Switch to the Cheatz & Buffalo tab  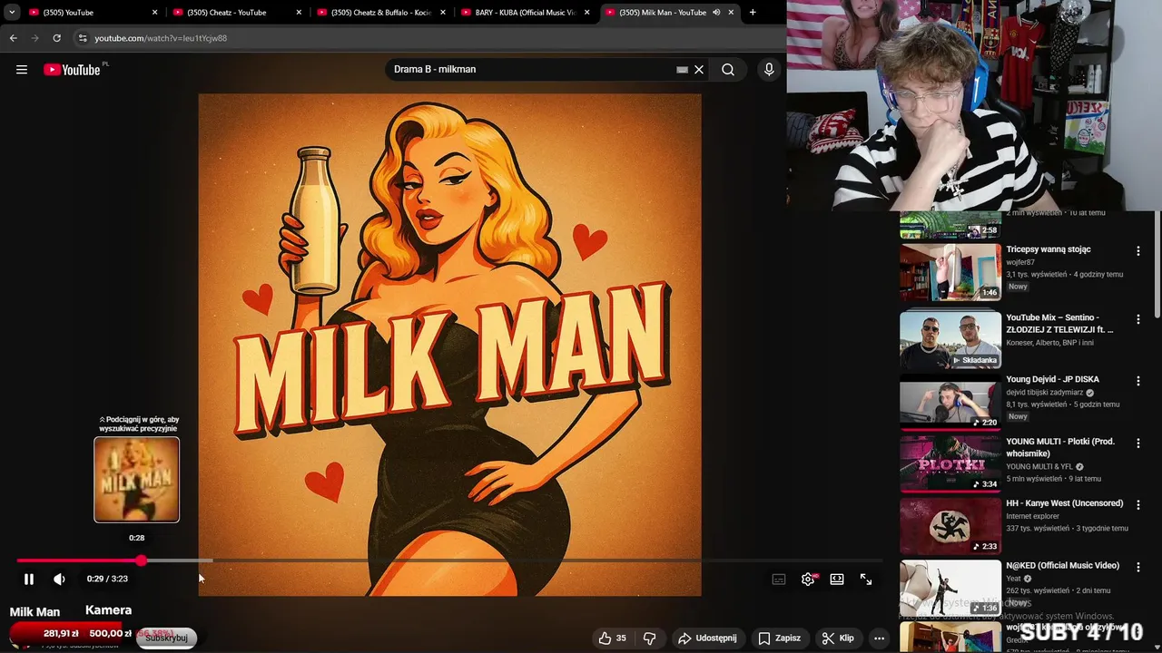click(380, 13)
